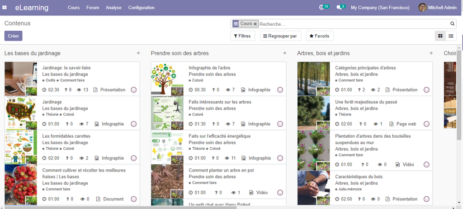
Task: Open Mitchell Admin user menu
Action: (438, 8)
